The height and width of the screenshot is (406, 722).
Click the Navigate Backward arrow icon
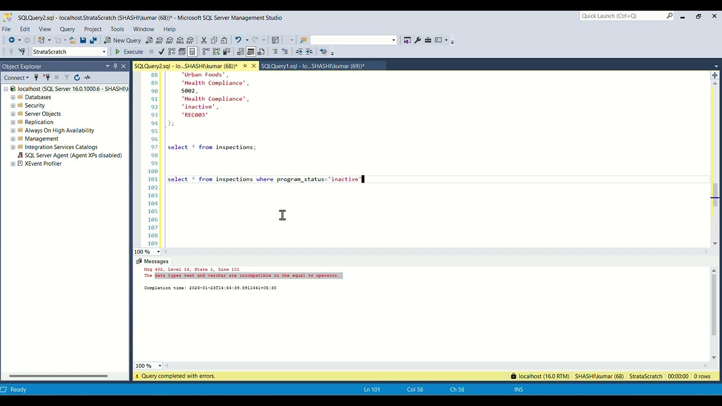click(11, 40)
